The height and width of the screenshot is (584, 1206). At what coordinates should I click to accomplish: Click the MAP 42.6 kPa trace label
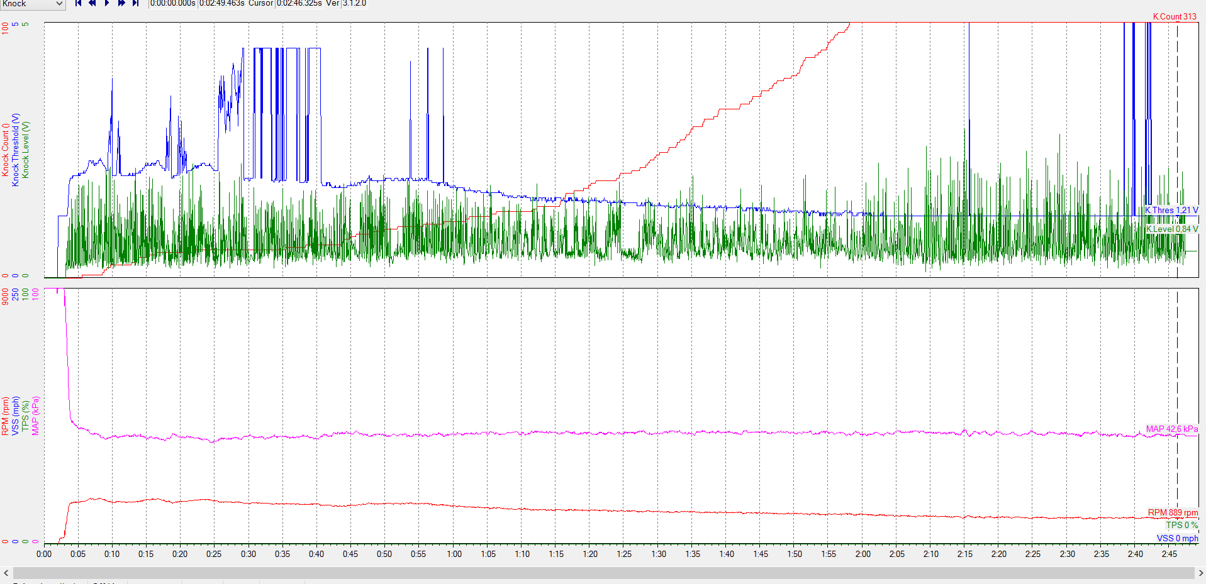click(x=1171, y=429)
